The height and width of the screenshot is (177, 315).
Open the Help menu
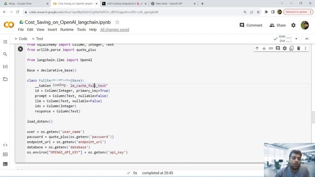tap(93, 29)
